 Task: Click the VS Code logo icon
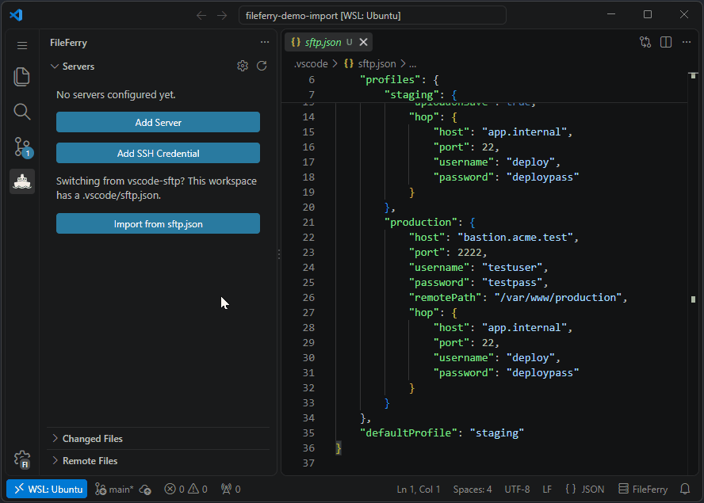tap(16, 15)
